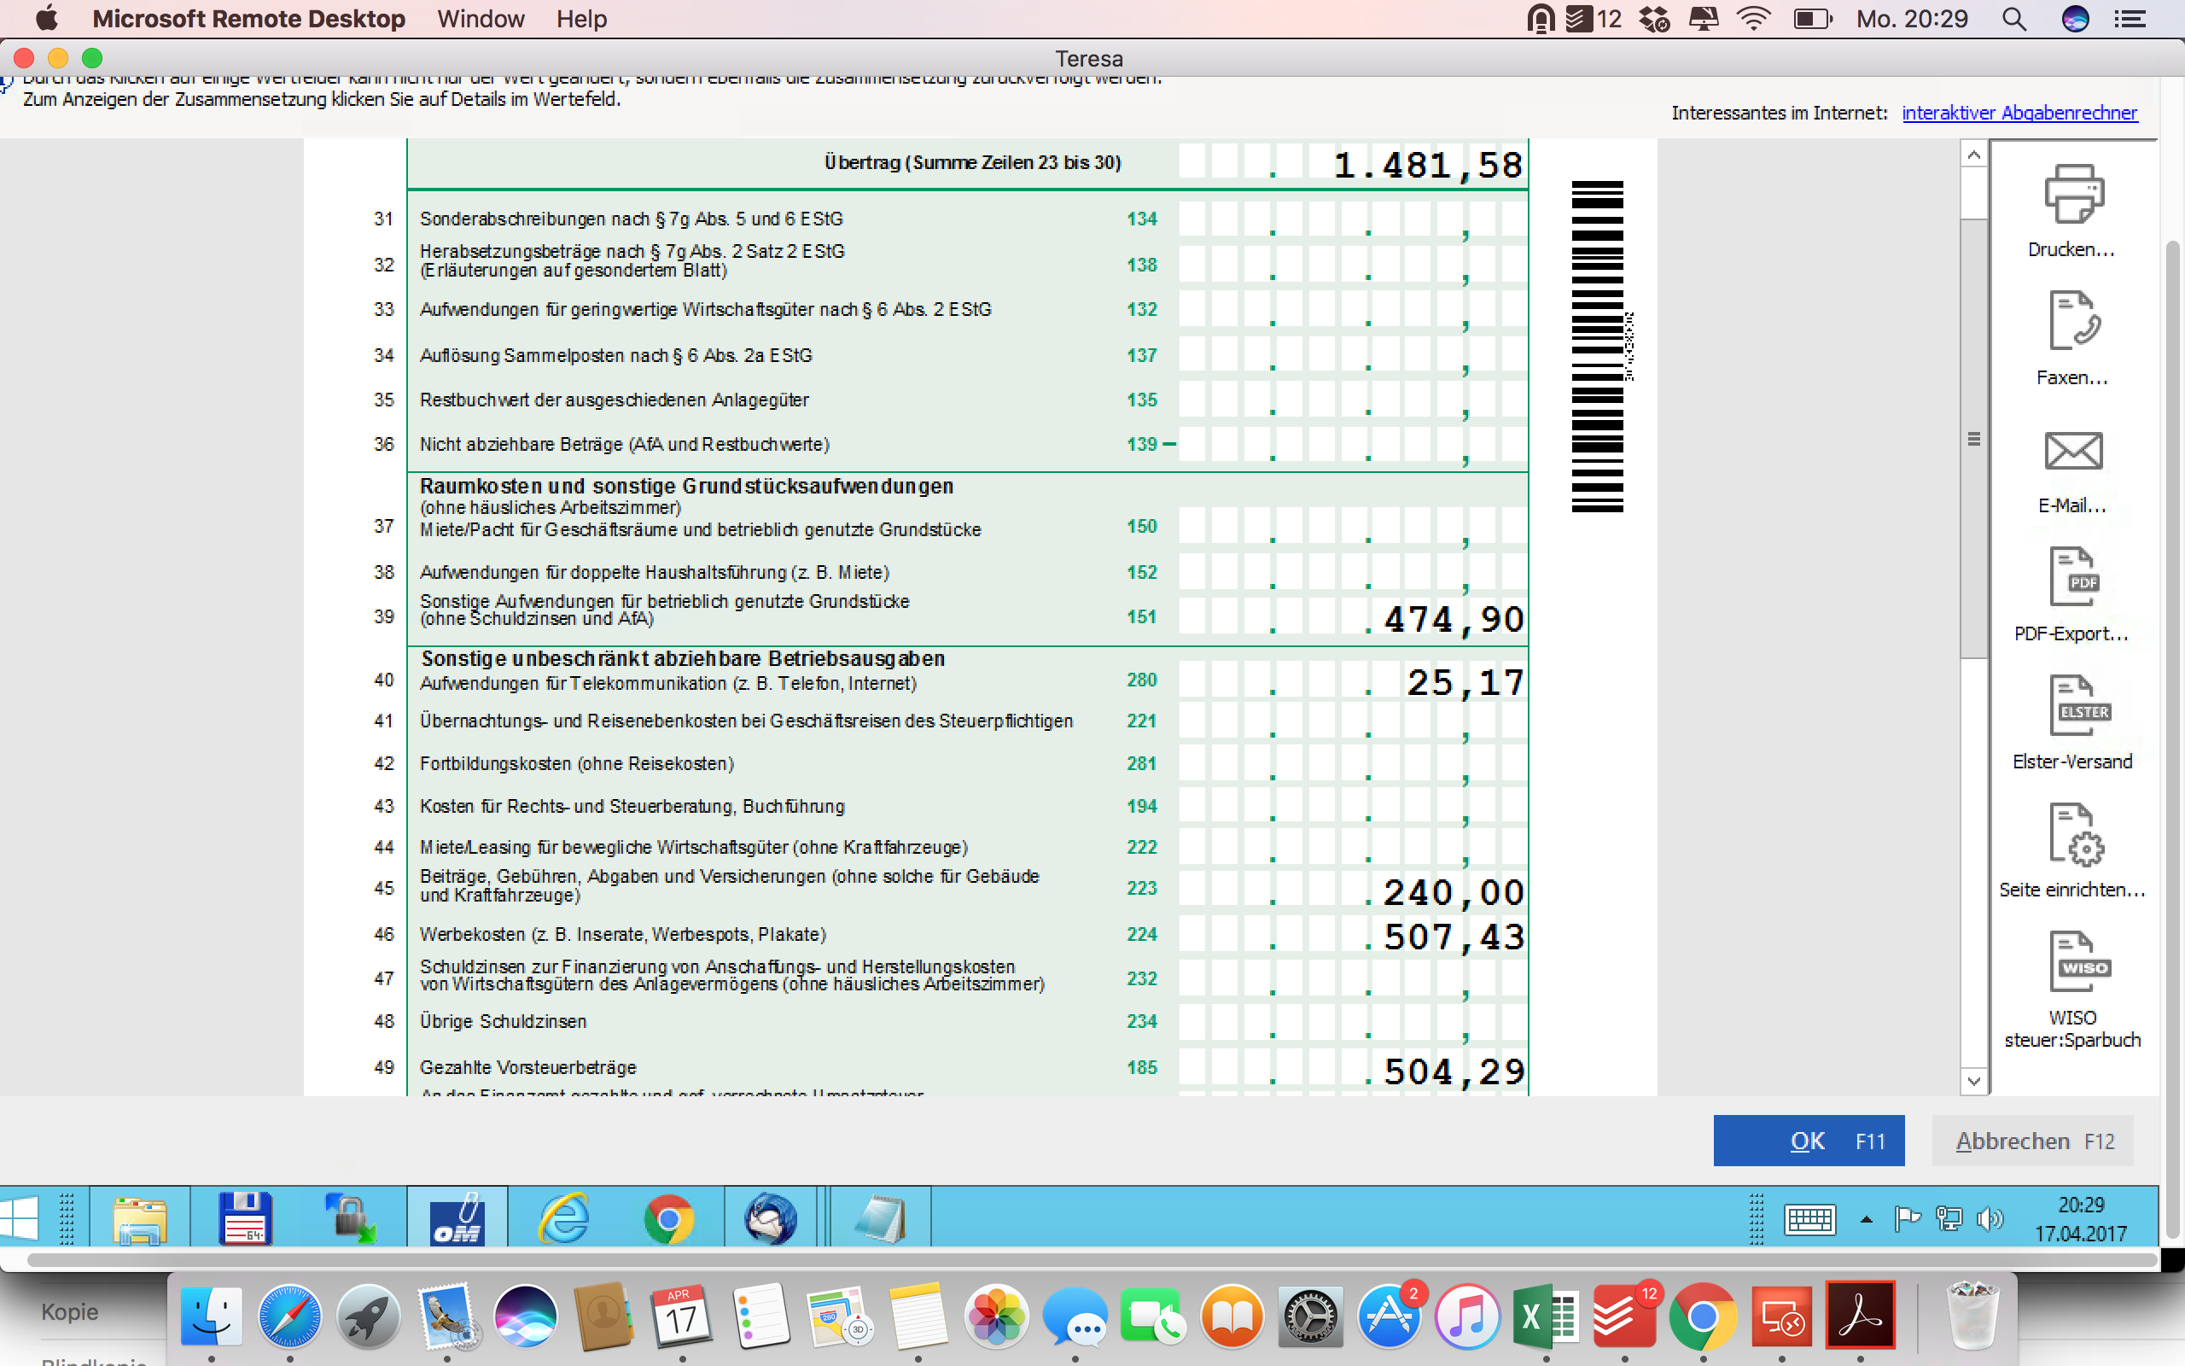Click the Sonderabschreibungen field 134
The image size is (2185, 1366).
click(x=1353, y=219)
